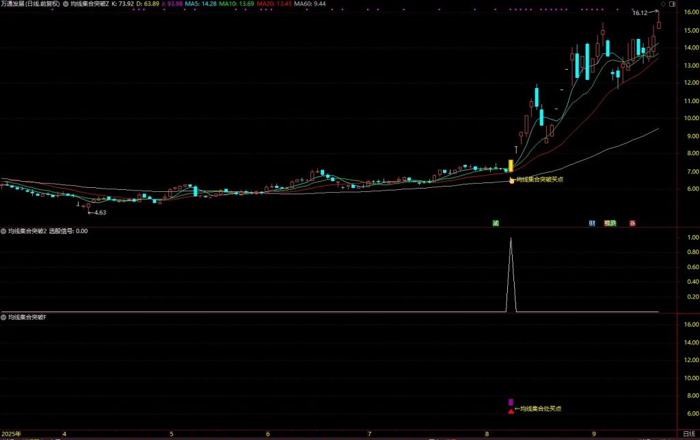This screenshot has height=440, width=700.
Task: Toggle the side panel icon at top right
Action: point(673,4)
